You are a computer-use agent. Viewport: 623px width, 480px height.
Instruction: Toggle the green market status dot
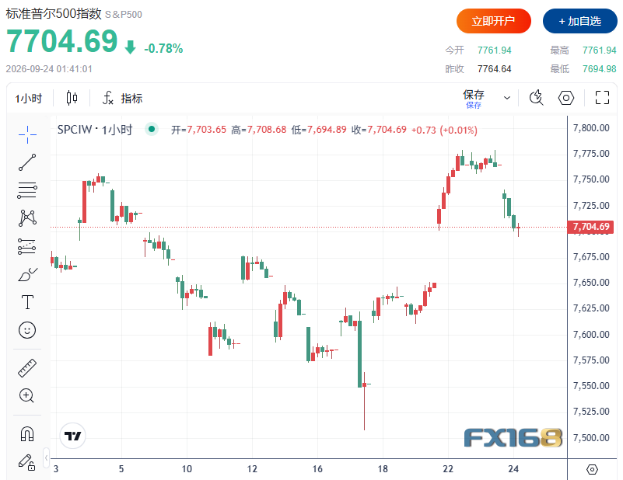point(152,129)
